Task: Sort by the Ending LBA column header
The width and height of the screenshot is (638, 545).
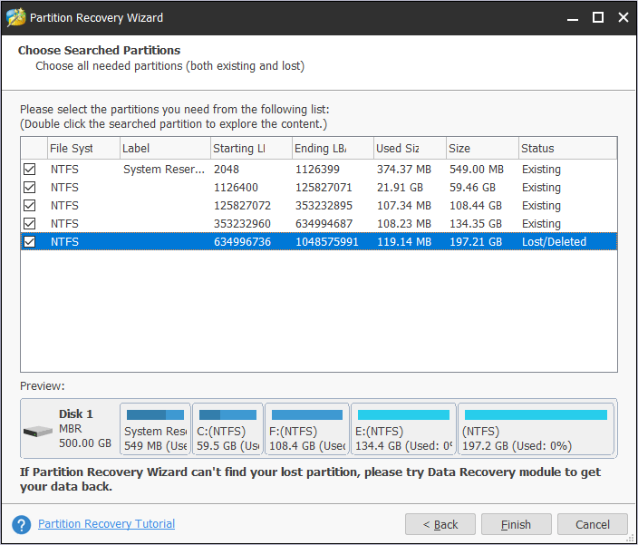Action: [x=333, y=148]
